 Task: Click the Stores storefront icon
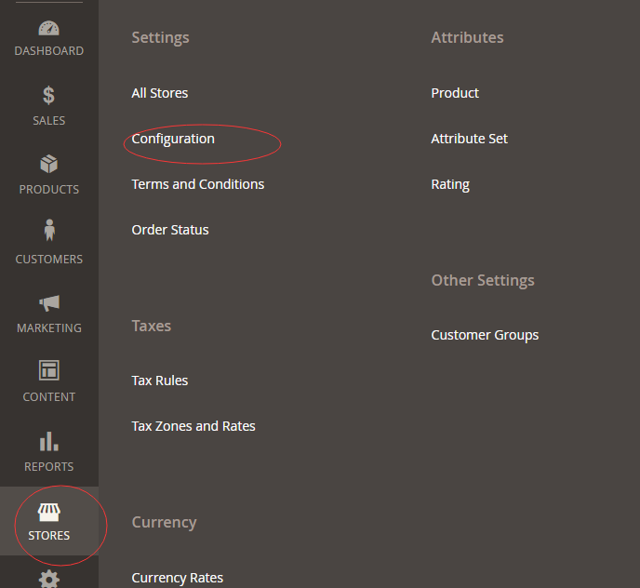click(49, 512)
